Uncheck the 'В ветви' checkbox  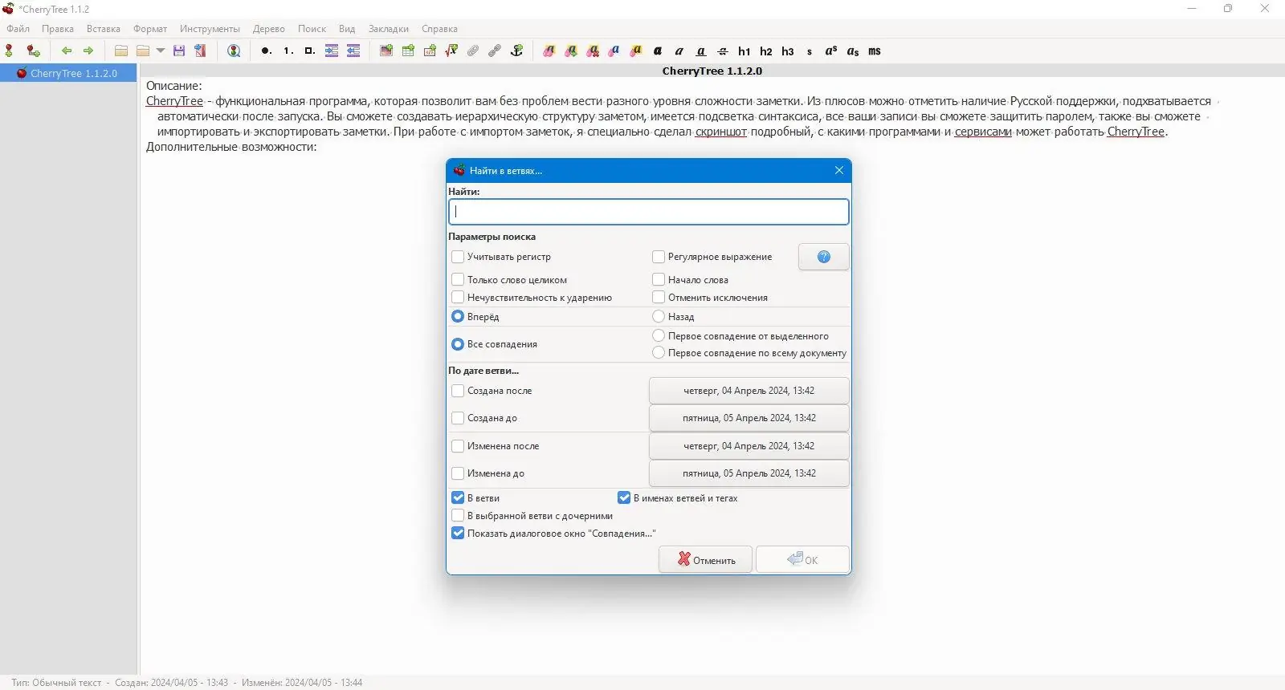(x=458, y=497)
